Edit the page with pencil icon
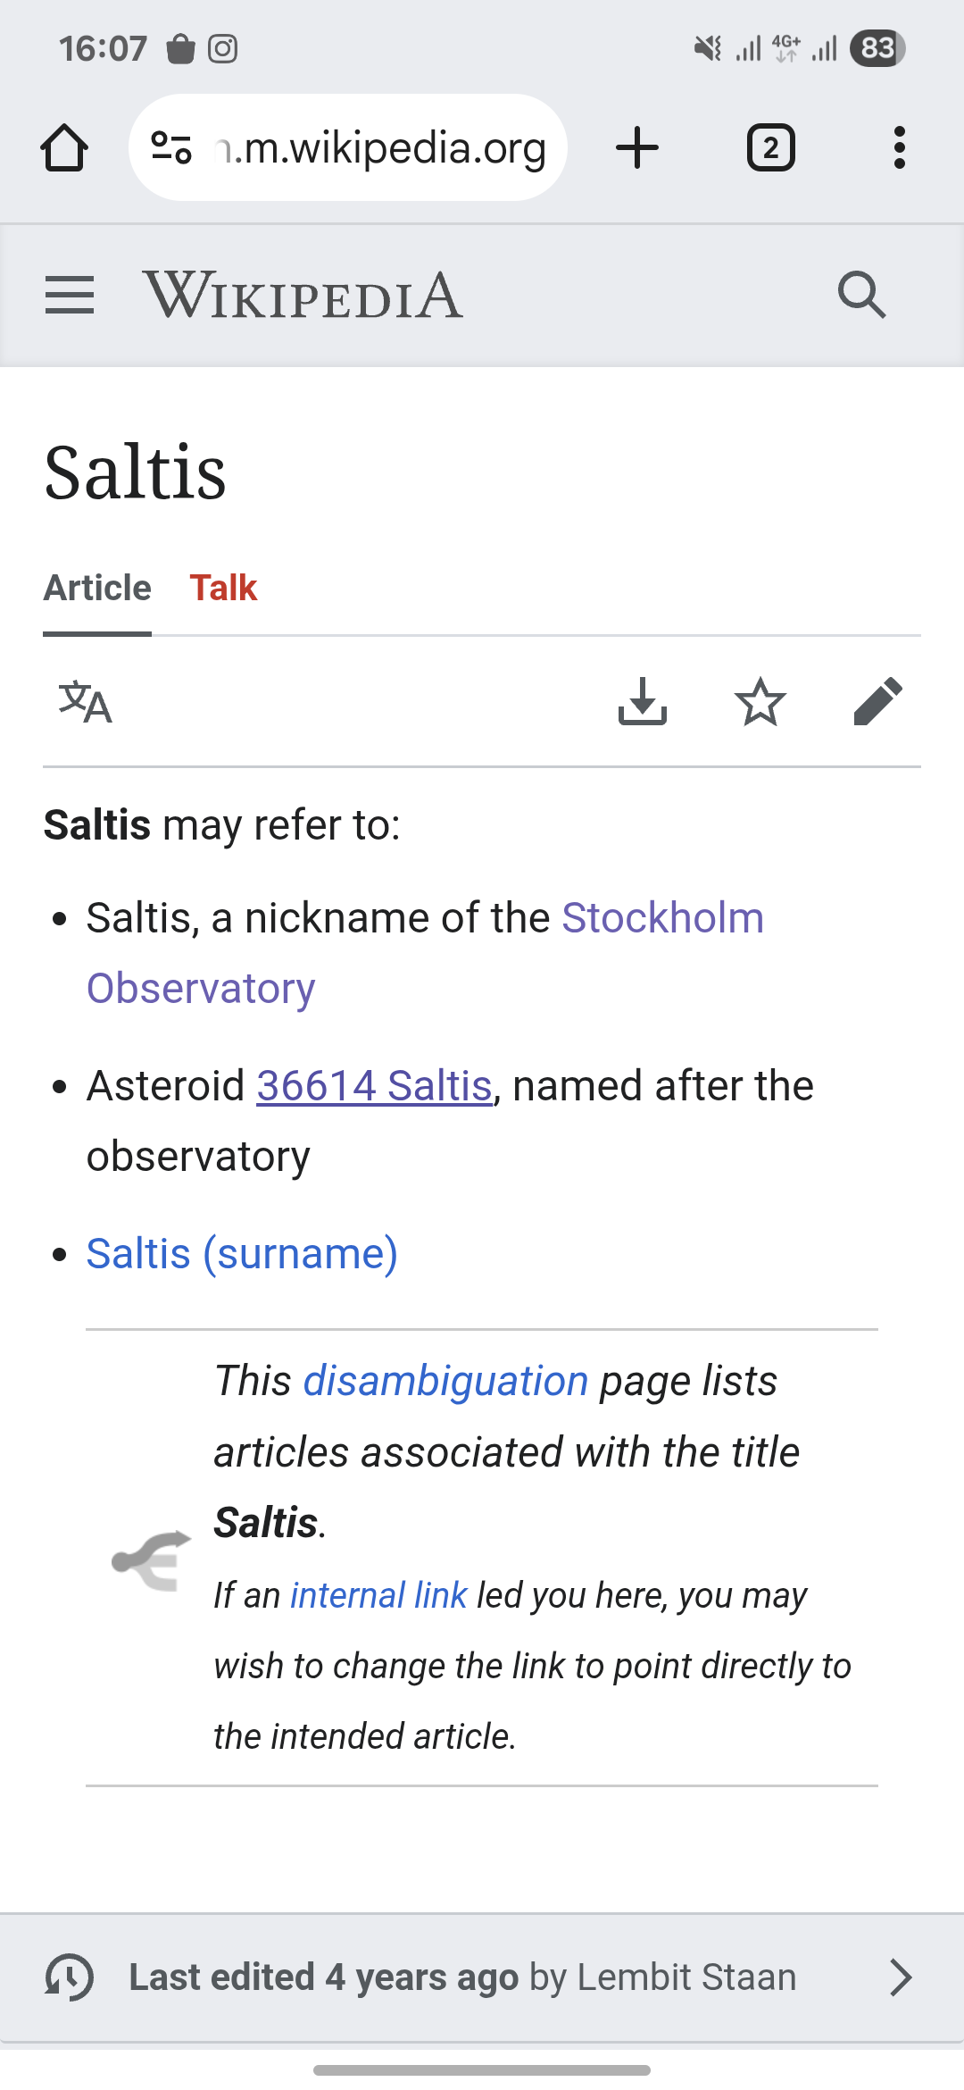Image resolution: width=964 pixels, height=2090 pixels. [x=878, y=702]
